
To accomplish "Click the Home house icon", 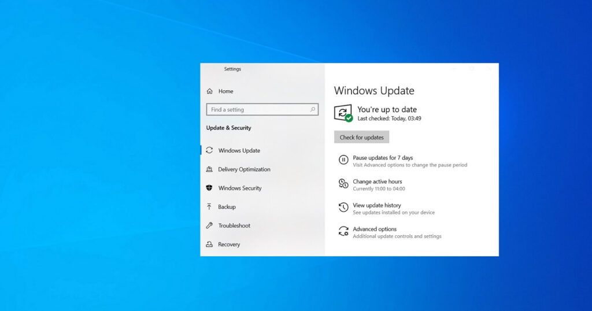I will [210, 91].
